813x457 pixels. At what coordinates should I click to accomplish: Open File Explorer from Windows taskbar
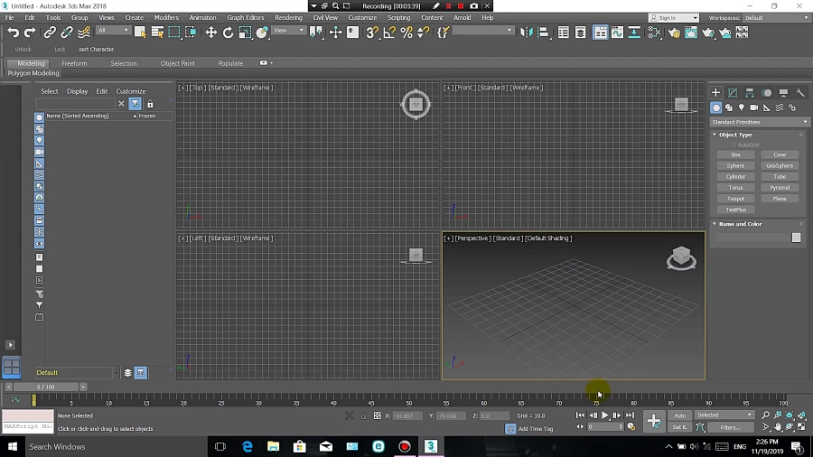273,446
